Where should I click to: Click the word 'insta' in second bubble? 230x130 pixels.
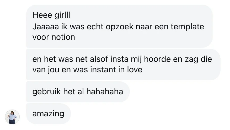[x=119, y=59]
